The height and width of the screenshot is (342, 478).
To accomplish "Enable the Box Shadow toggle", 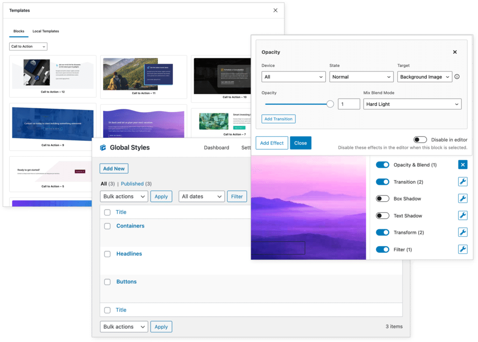I will point(382,198).
